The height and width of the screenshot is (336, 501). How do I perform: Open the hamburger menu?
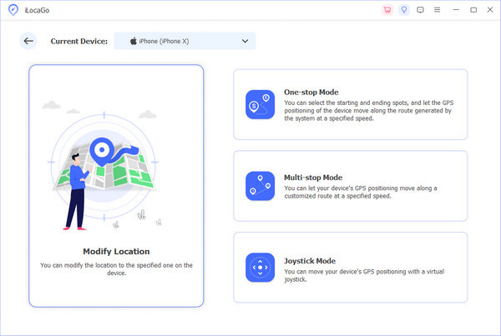click(437, 10)
